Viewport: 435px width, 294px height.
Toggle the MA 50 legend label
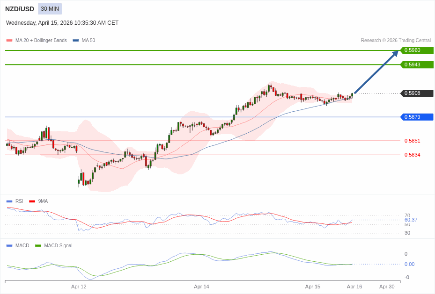(88, 41)
